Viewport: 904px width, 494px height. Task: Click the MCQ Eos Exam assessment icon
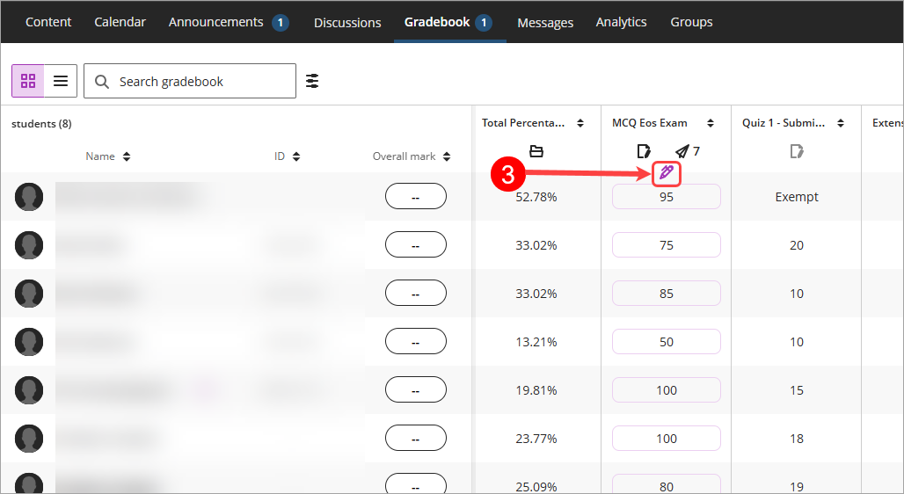[x=644, y=151]
